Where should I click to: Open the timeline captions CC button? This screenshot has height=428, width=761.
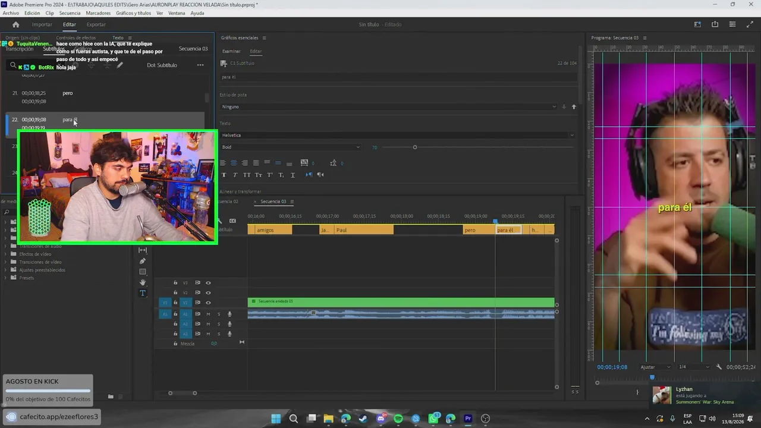click(232, 221)
